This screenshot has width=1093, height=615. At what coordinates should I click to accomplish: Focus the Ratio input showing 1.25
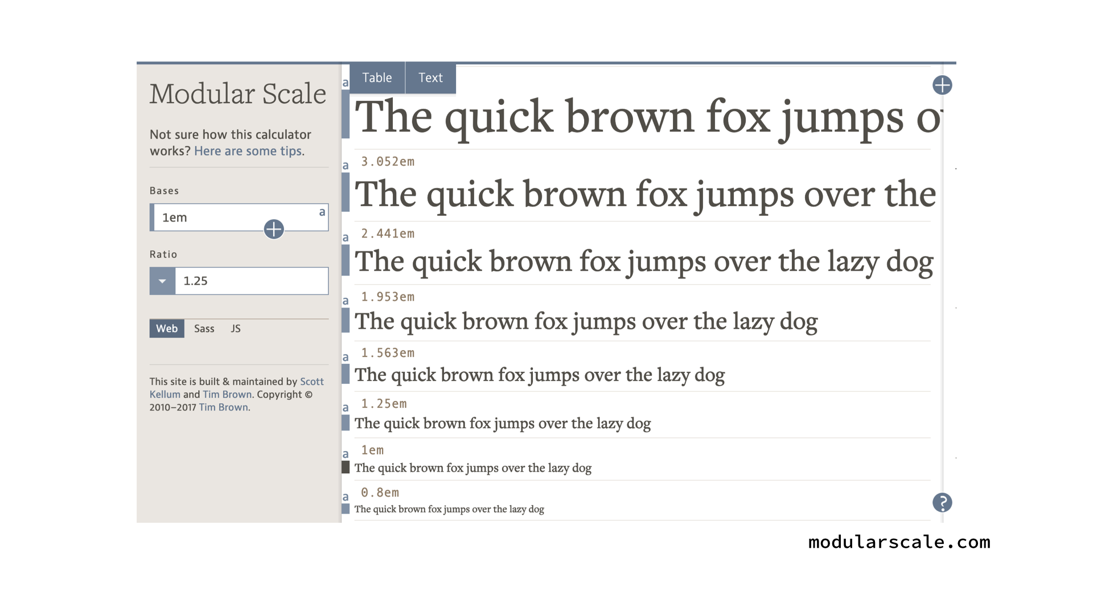click(252, 281)
